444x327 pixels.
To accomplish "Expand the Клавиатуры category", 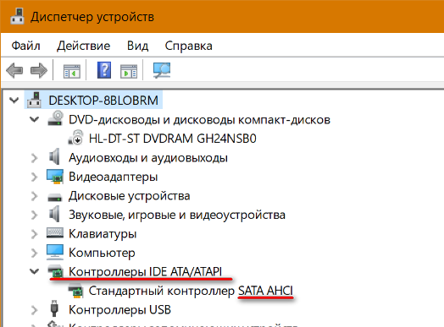I will pos(34,234).
